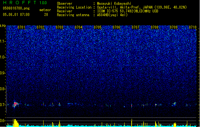The height and width of the screenshot is (127, 200).
Task: Click the 0708 time marker
Action: 155,27
